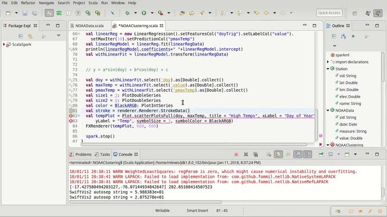This screenshot has height=217, width=387.
Task: Select the sparkml package in Outline
Action: pos(342,55)
